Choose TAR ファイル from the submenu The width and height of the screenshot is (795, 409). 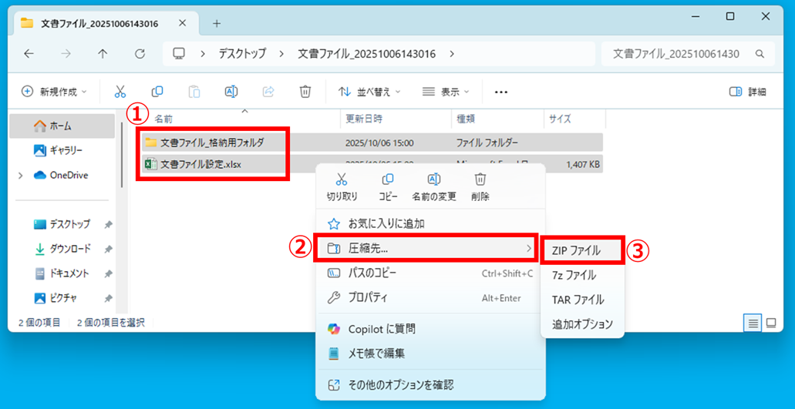(x=582, y=300)
